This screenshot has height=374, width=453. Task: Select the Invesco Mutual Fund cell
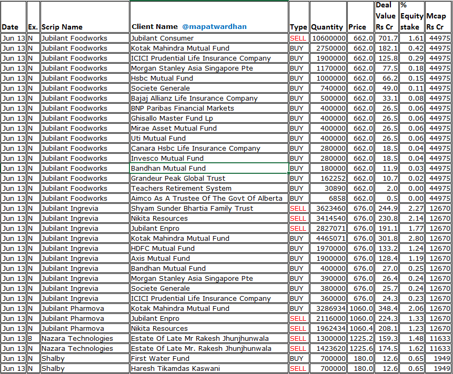tap(209, 158)
